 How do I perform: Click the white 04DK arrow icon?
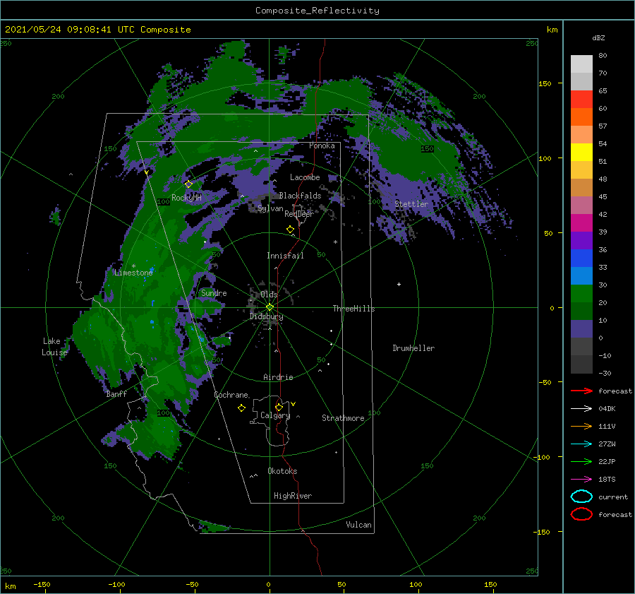coord(581,409)
